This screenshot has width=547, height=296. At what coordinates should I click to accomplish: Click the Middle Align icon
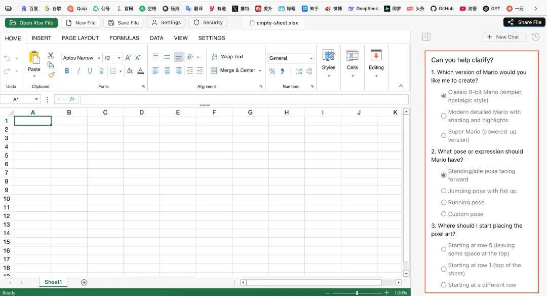(167, 57)
